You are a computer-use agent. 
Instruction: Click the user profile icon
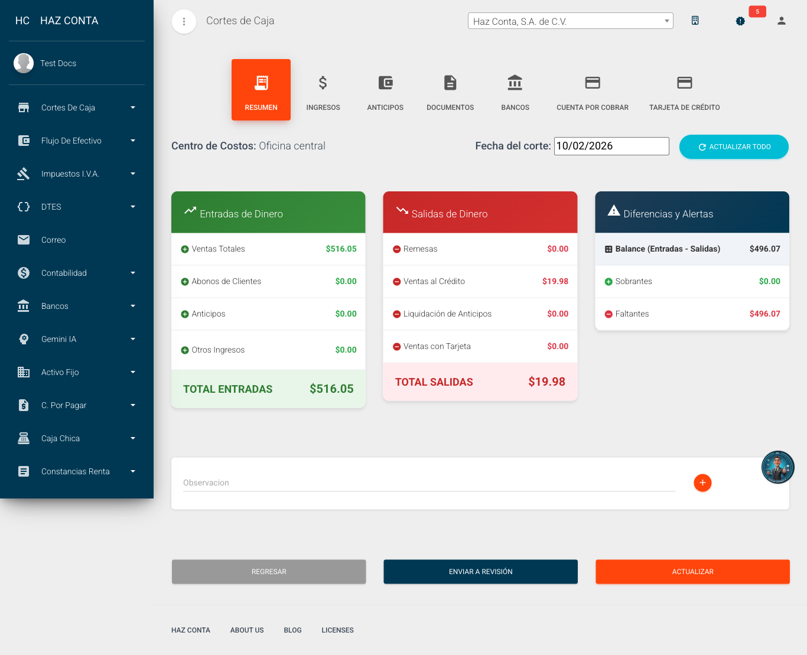781,21
